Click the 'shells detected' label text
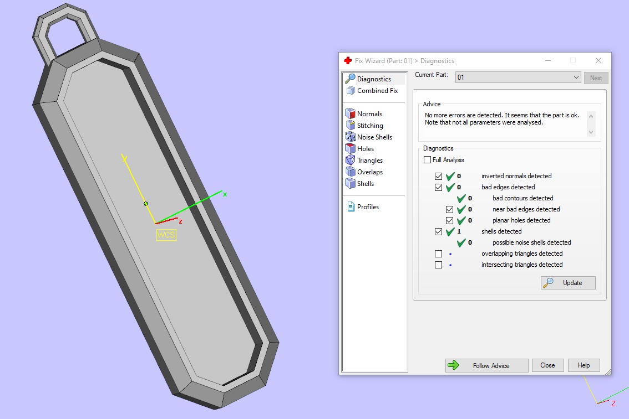The image size is (629, 419). [x=501, y=231]
